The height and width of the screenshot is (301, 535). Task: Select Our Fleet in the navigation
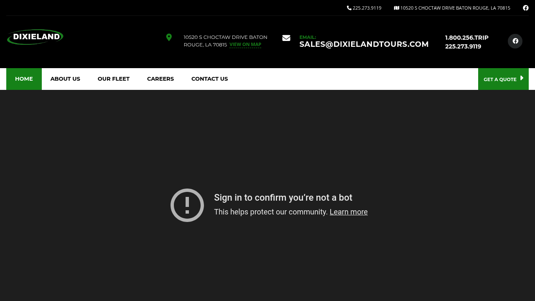coord(114,79)
